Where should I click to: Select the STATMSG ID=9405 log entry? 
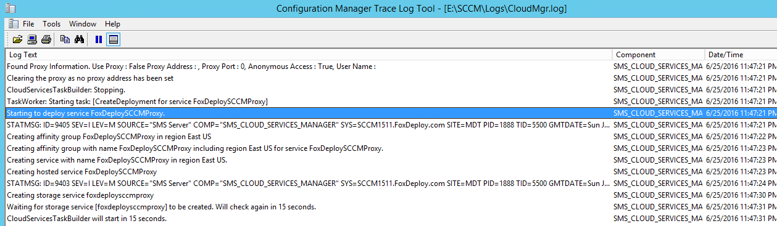tap(389, 125)
